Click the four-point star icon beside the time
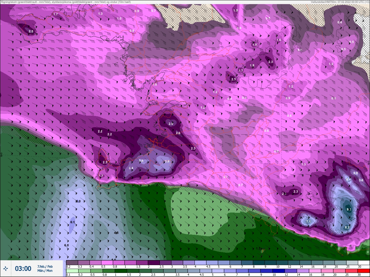370x277 pixels. [x=5, y=269]
